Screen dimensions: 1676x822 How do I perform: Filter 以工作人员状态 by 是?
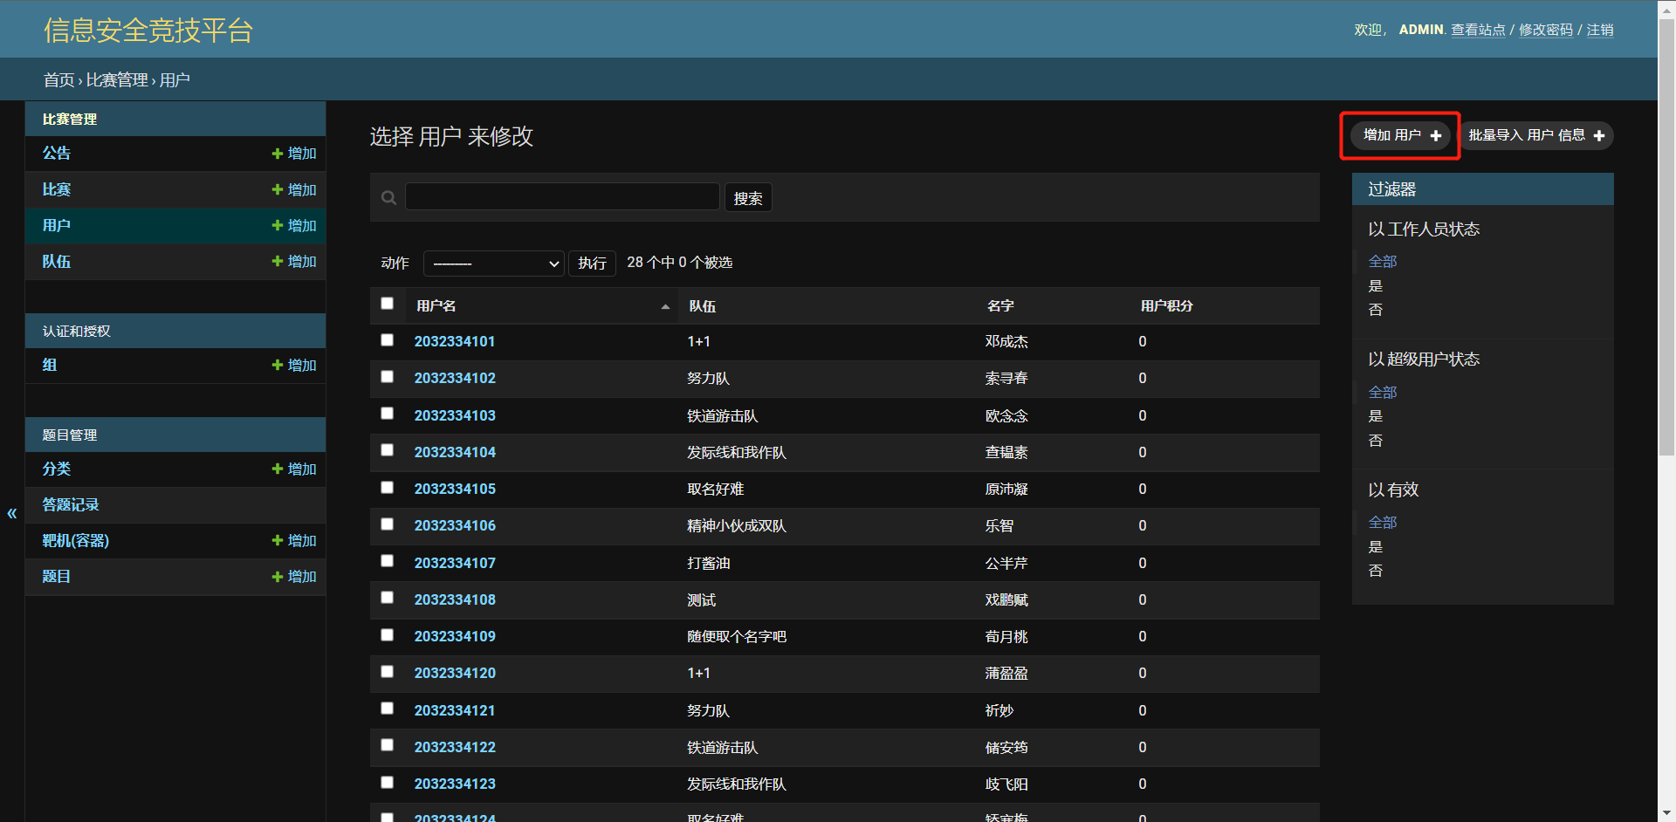click(x=1376, y=285)
